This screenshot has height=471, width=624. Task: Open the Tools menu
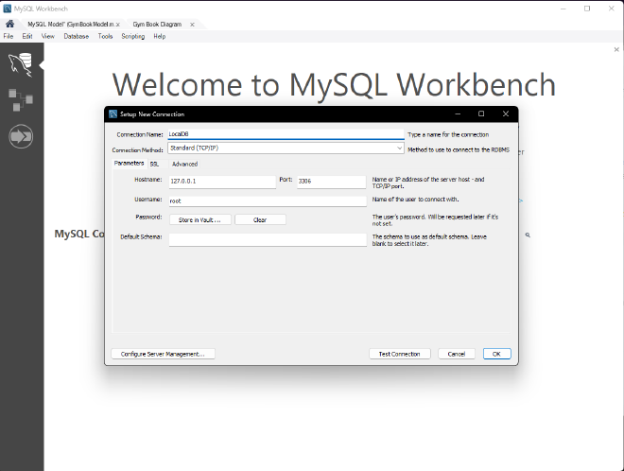pyautogui.click(x=105, y=36)
